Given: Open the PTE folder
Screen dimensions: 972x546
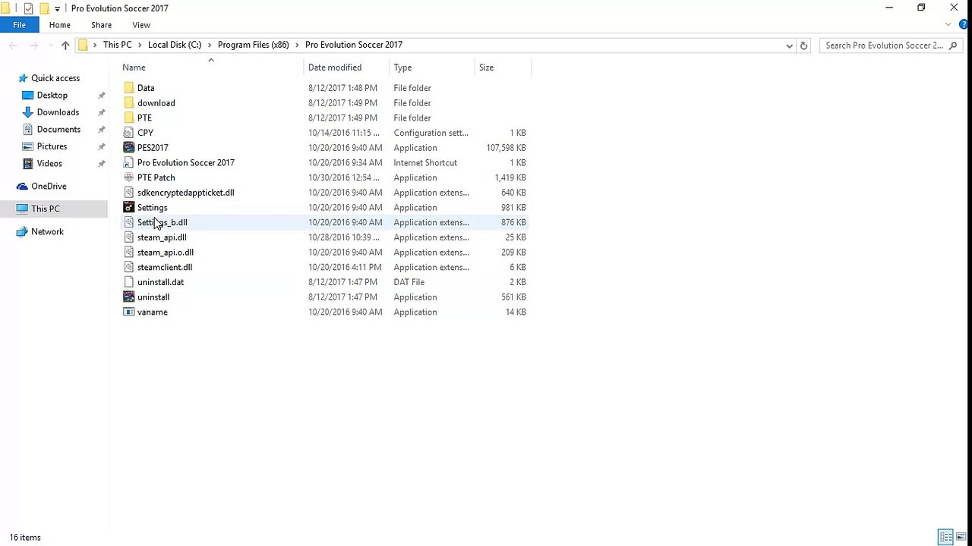Looking at the screenshot, I should click(144, 118).
